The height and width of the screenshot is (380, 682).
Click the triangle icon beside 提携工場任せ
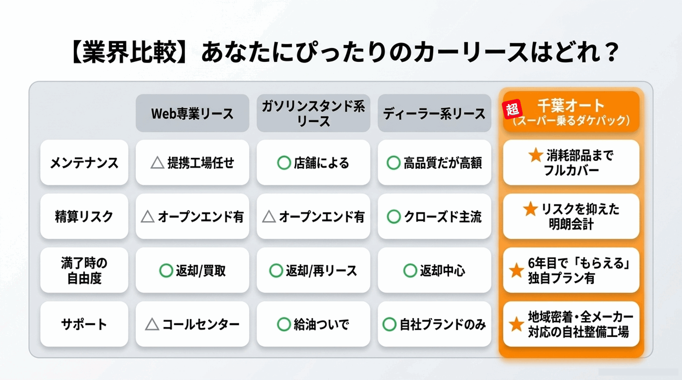[157, 162]
